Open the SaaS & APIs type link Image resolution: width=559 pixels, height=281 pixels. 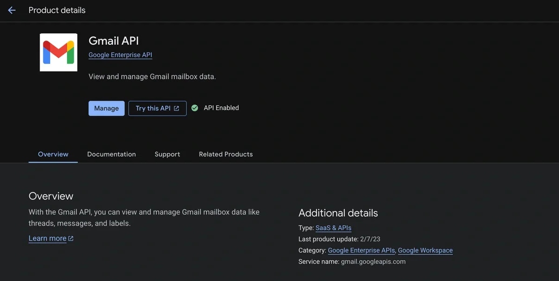334,228
